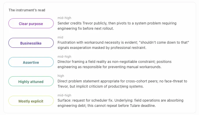This screenshot has width=199, height=115.
Task: Click text 'engineering fix before next rollout'
Action: [x=86, y=29]
